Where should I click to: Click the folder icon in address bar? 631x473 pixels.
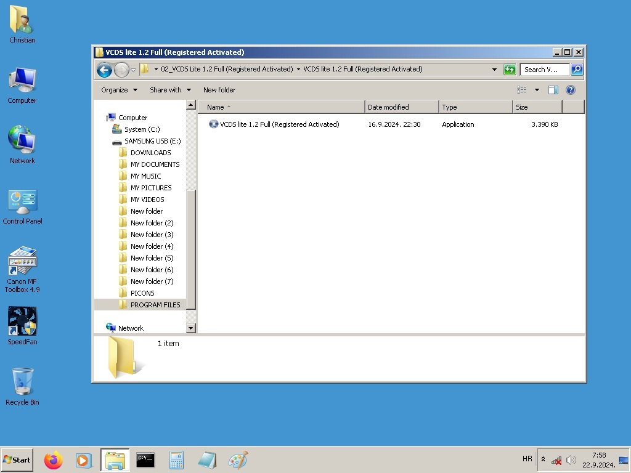point(144,69)
